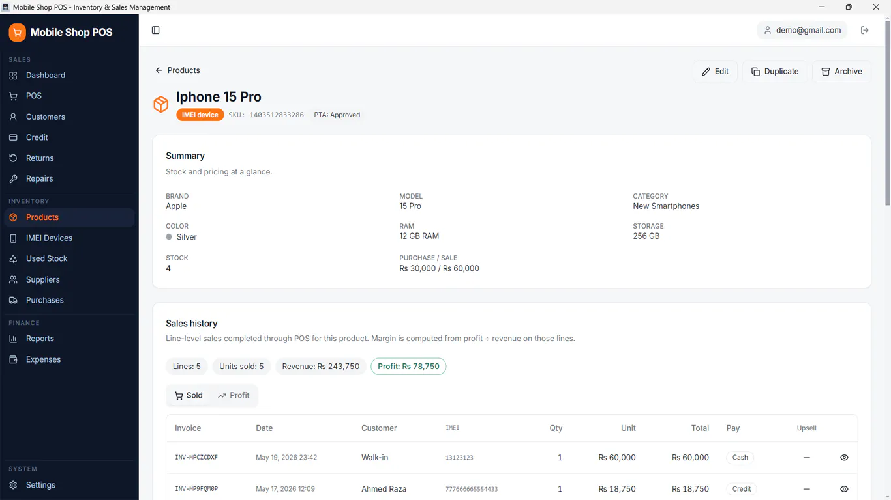Click the IMEI device badge

(x=200, y=115)
